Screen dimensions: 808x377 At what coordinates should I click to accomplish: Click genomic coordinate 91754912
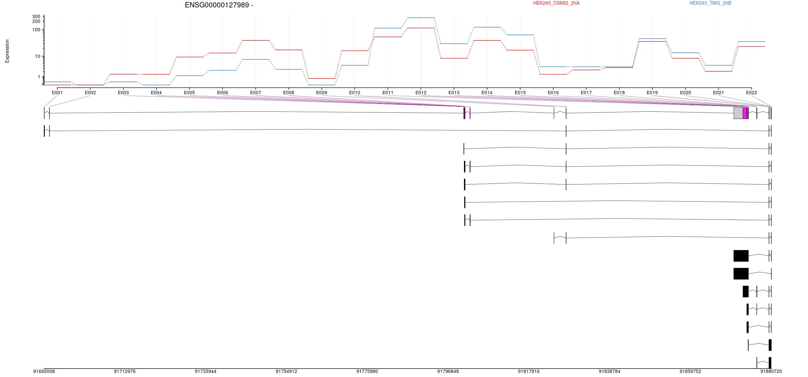[287, 372]
